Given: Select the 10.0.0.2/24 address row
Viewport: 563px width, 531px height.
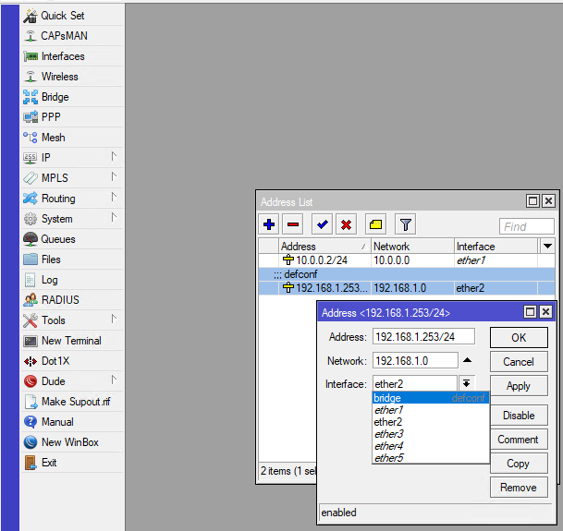Looking at the screenshot, I should click(x=407, y=260).
